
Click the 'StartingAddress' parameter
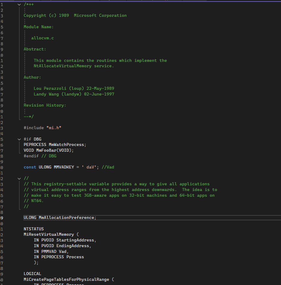click(x=75, y=240)
